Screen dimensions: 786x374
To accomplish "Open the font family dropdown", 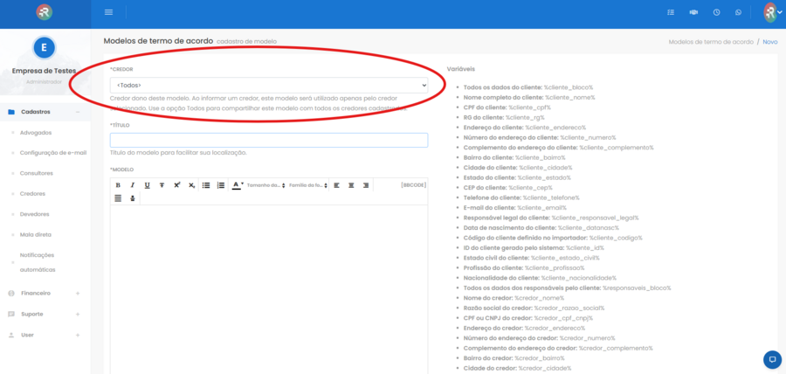I will tap(308, 185).
